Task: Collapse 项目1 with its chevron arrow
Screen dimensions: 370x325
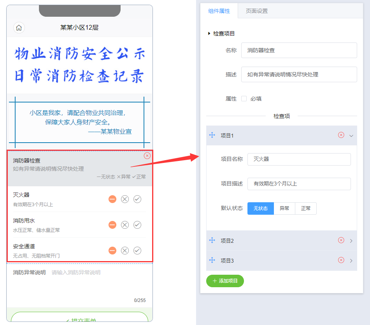Action: (x=351, y=136)
